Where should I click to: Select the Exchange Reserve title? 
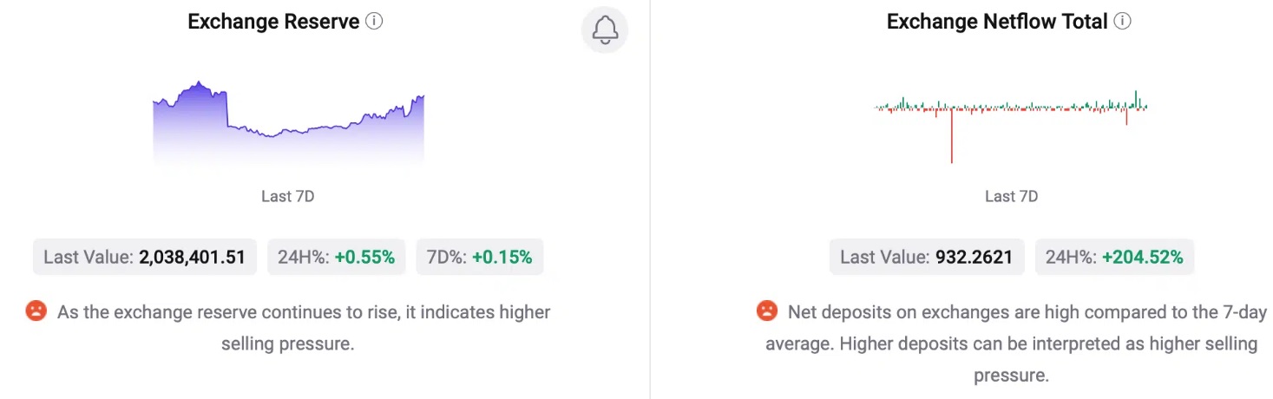pyautogui.click(x=273, y=22)
